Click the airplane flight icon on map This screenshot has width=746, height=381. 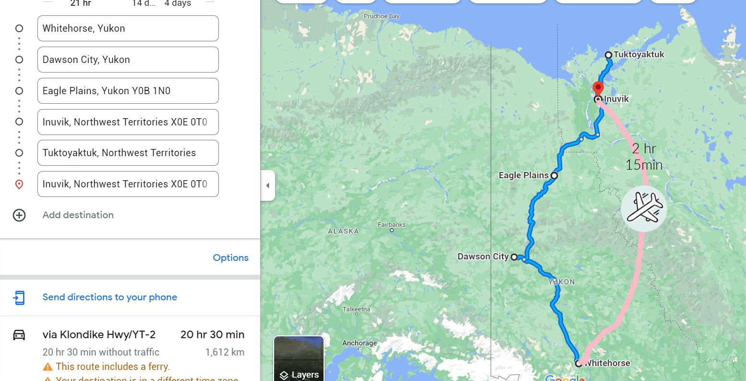pyautogui.click(x=644, y=209)
